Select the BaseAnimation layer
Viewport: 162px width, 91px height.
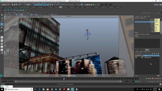[148, 57]
